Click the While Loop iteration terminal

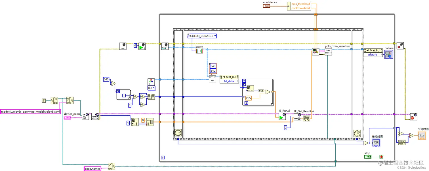[163, 157]
